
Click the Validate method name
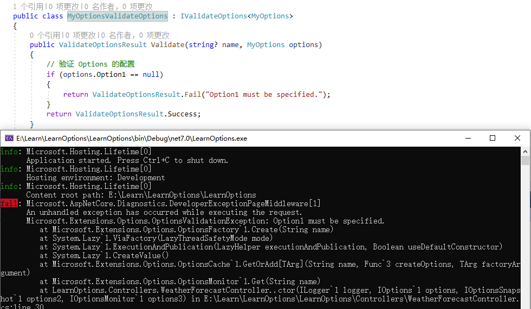point(167,44)
